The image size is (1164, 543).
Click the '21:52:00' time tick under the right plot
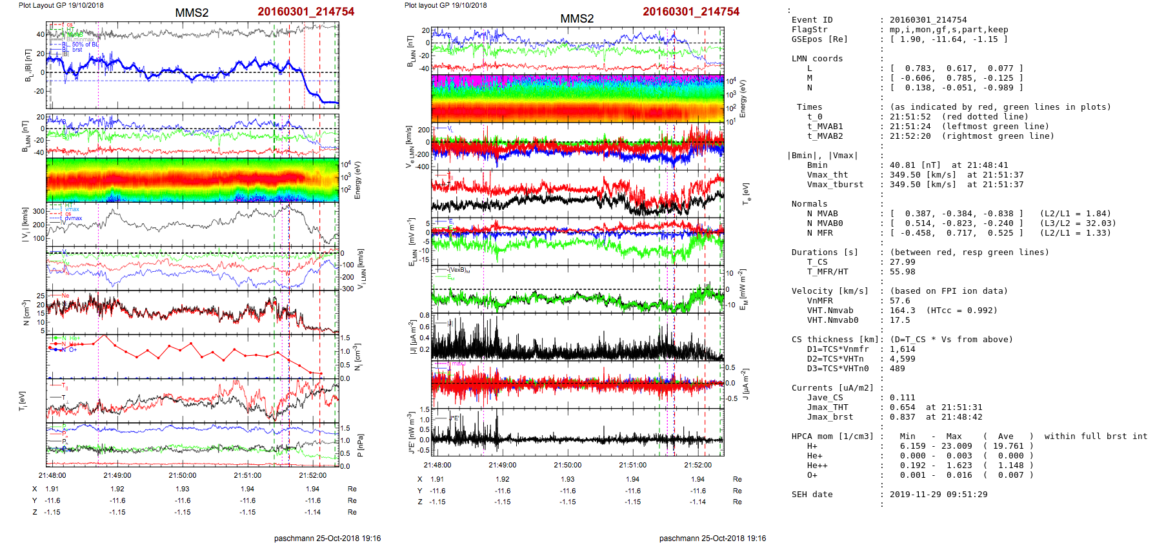pyautogui.click(x=697, y=465)
